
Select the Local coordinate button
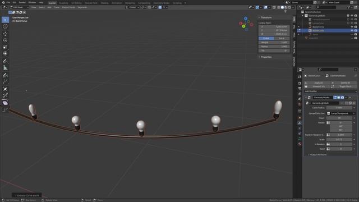point(282,38)
